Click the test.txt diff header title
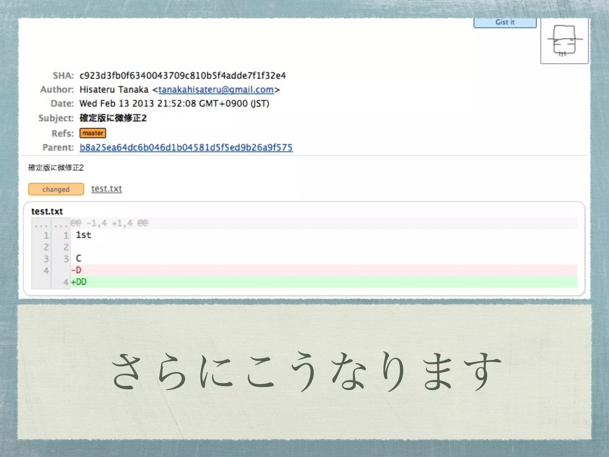 [x=47, y=212]
